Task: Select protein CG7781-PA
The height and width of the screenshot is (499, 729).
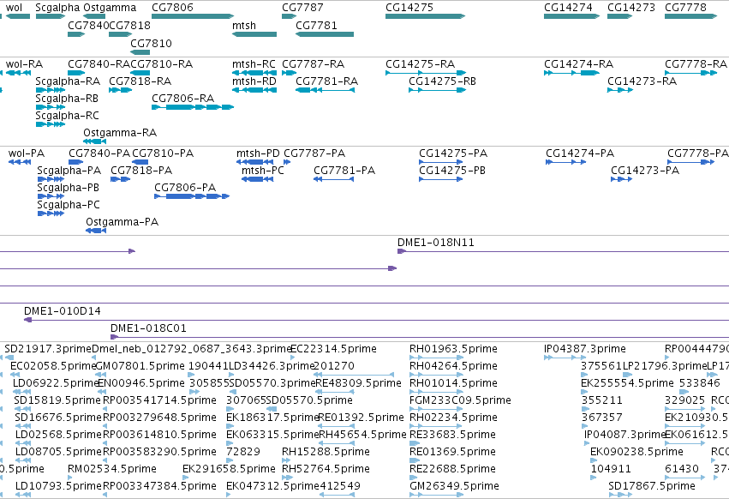Action: (x=344, y=171)
